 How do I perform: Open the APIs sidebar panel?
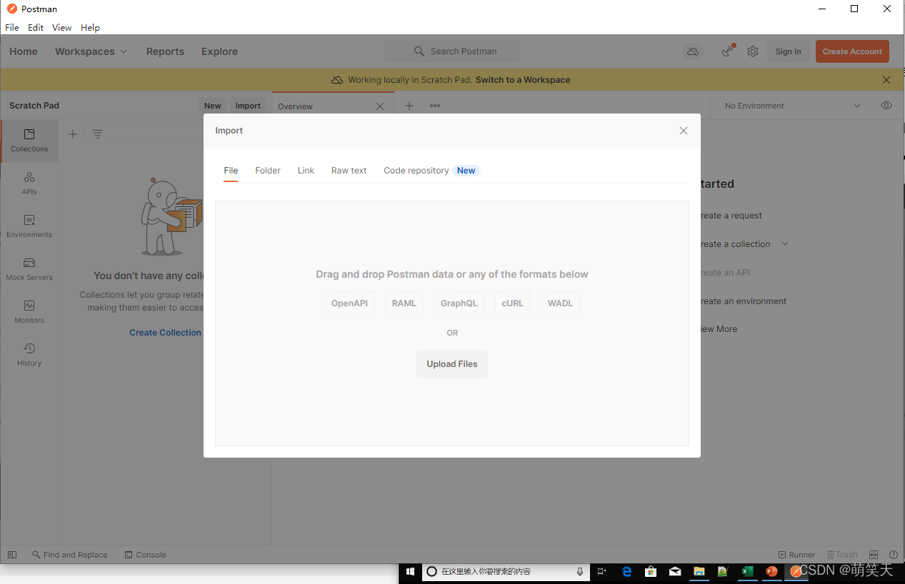pyautogui.click(x=29, y=183)
